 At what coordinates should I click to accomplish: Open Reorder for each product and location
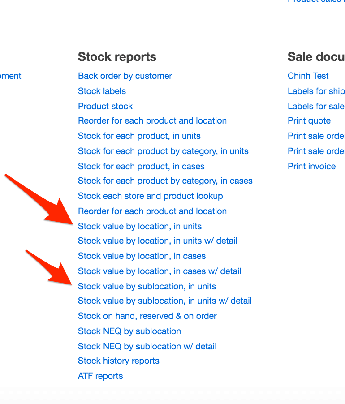pos(152,120)
